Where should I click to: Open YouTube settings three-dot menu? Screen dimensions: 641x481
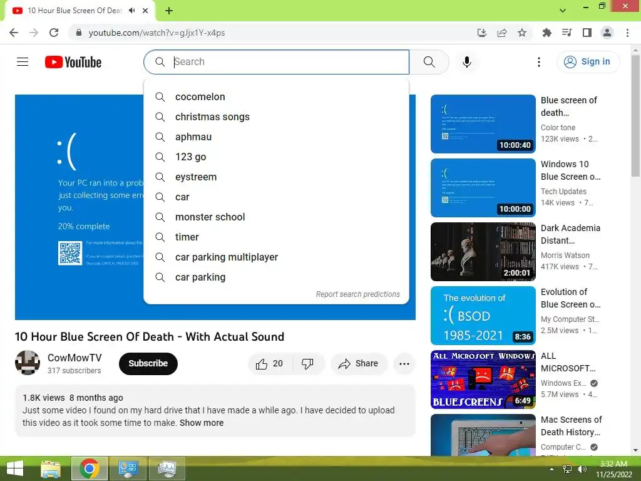tap(539, 62)
